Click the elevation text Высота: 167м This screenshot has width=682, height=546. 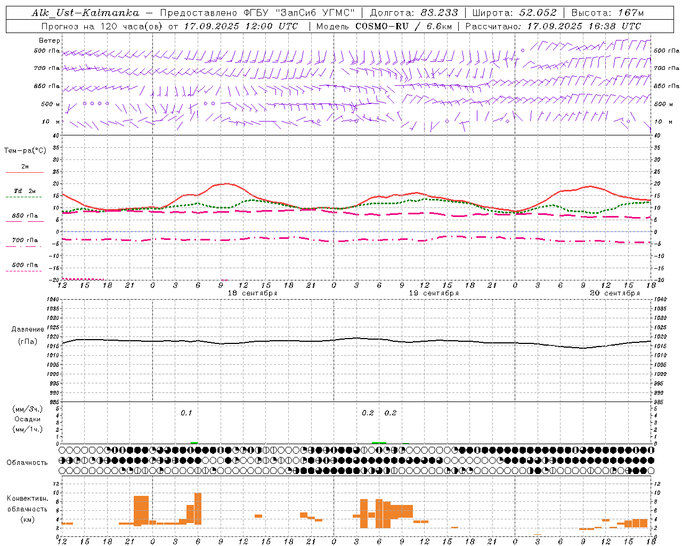point(607,13)
